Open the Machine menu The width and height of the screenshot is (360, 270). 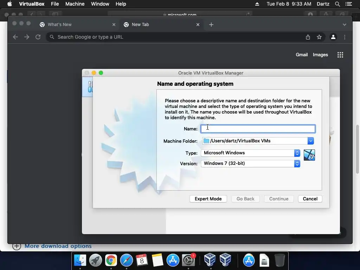click(x=75, y=4)
